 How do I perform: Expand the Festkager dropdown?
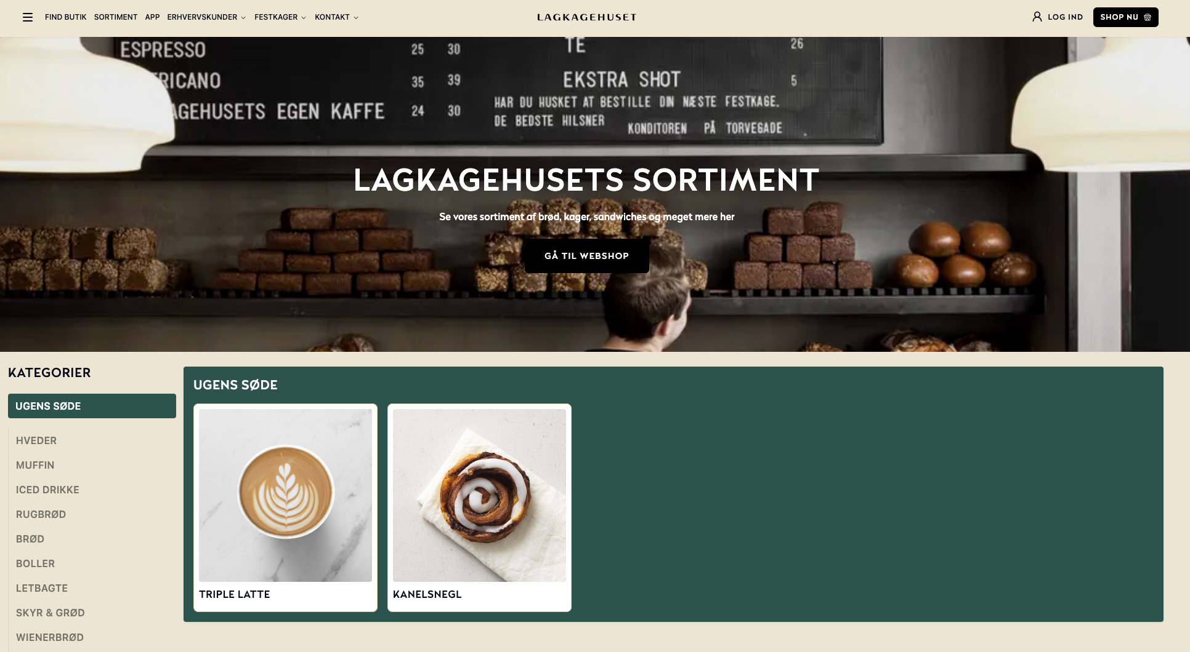point(280,17)
